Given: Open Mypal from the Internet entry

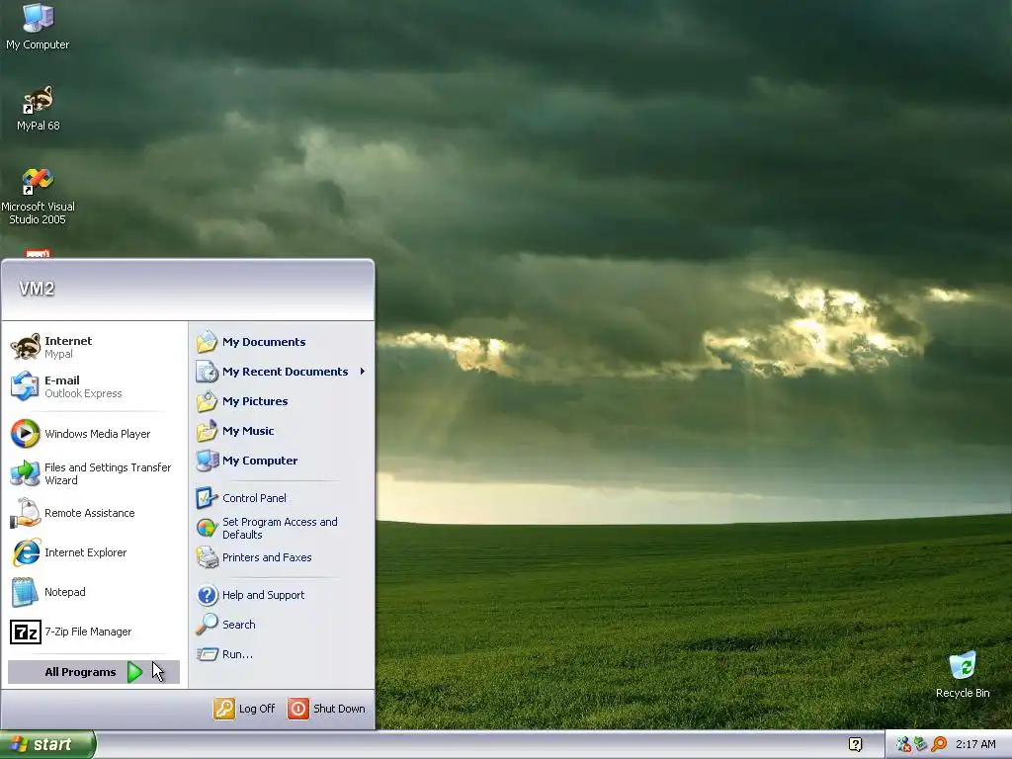Looking at the screenshot, I should pos(94,347).
